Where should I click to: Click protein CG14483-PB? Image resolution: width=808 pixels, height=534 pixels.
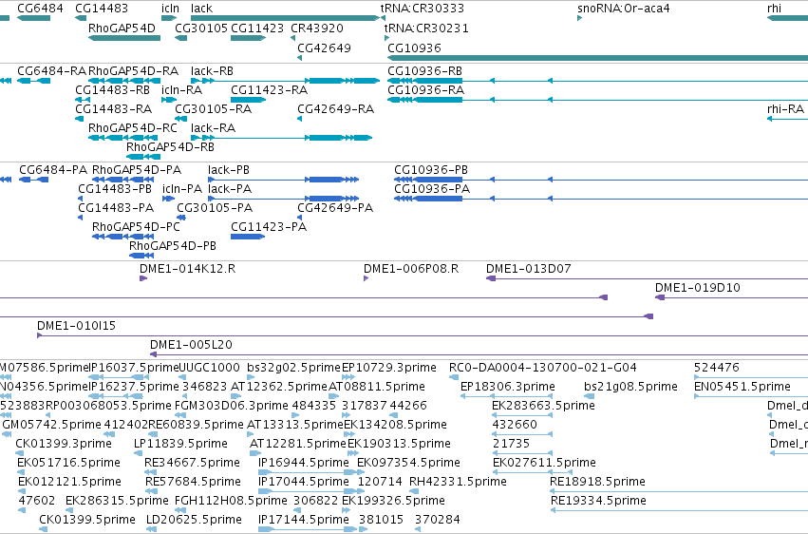point(115,189)
